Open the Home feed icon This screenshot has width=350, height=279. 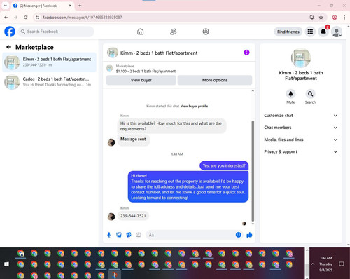click(x=140, y=32)
